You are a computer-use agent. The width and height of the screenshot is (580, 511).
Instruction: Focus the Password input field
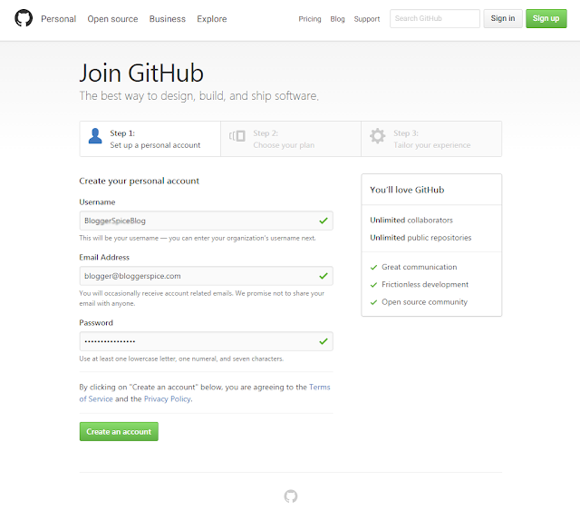206,341
